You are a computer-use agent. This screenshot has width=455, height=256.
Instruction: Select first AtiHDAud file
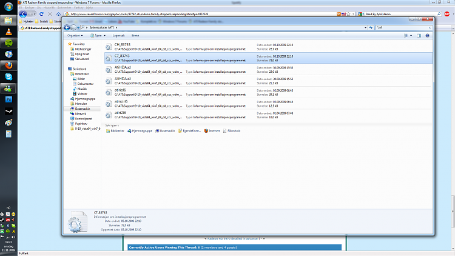pos(268,69)
